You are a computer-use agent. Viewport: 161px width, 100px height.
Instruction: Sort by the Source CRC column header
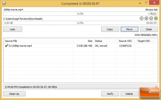(x=126, y=41)
